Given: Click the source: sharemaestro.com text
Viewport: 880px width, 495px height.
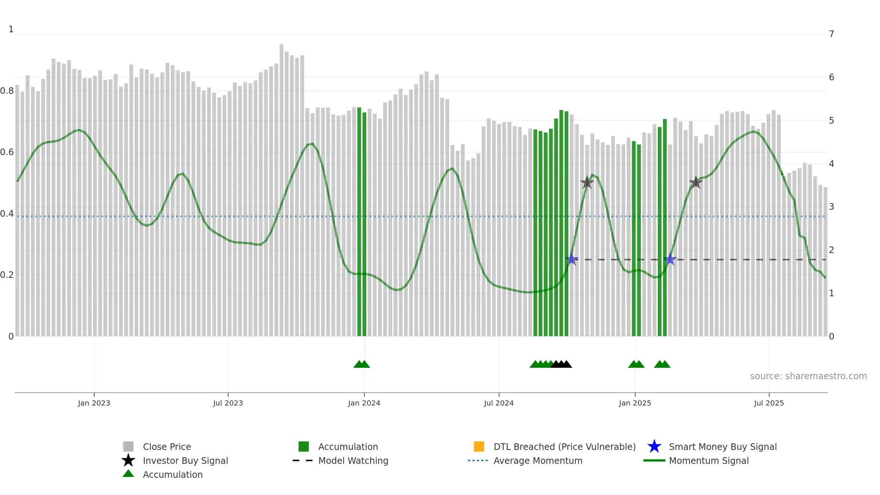Looking at the screenshot, I should pyautogui.click(x=808, y=376).
